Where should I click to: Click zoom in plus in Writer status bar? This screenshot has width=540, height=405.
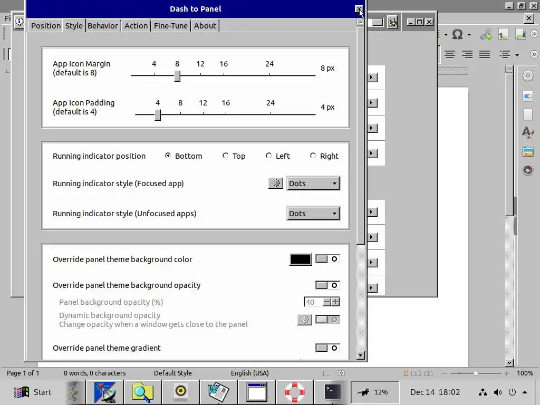click(x=506, y=373)
